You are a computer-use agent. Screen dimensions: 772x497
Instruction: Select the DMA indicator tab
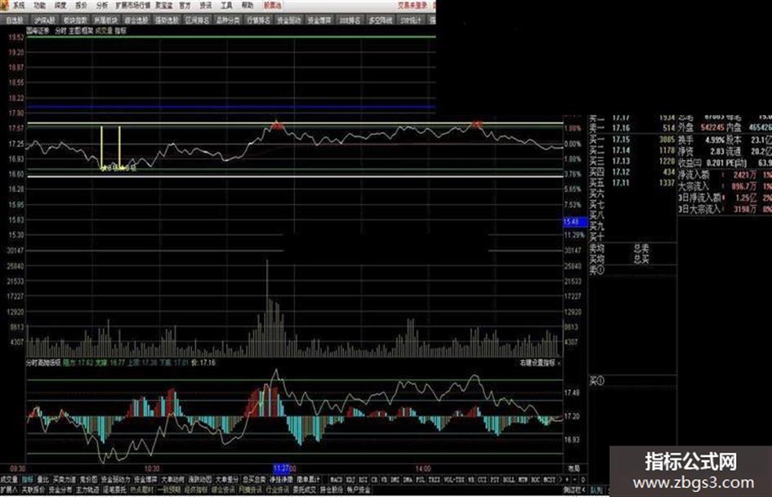408,479
